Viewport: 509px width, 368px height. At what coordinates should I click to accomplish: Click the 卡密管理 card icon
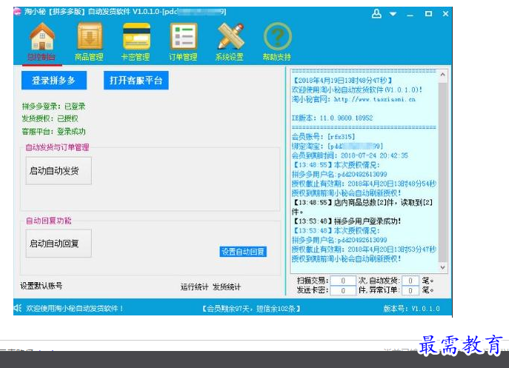pyautogui.click(x=136, y=37)
